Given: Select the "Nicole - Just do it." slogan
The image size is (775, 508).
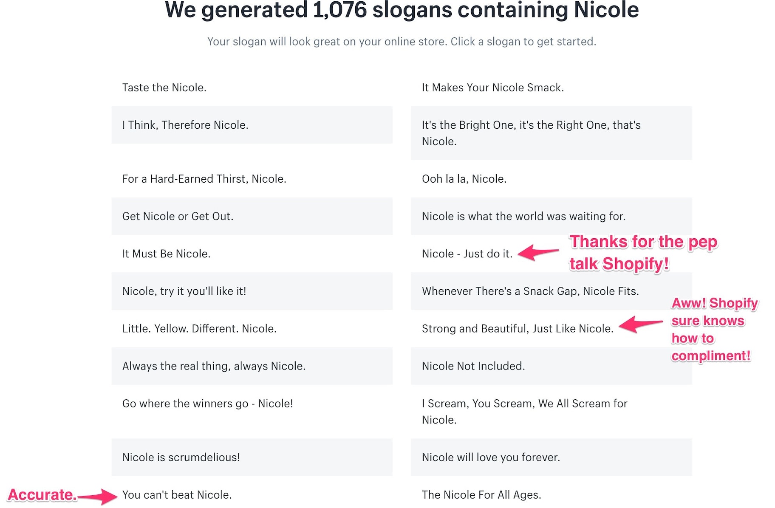Looking at the screenshot, I should (467, 254).
